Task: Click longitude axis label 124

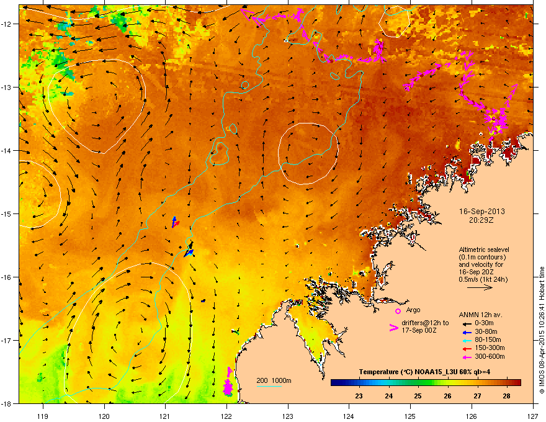Action: [349, 416]
